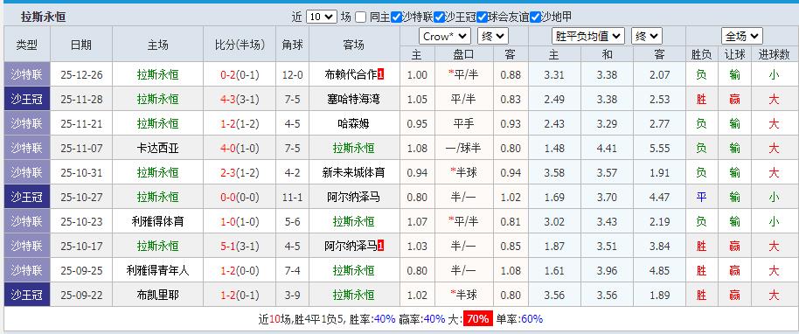The width and height of the screenshot is (799, 334).
Task: Click 阿尔纳泽马 in the 25-10-17 row
Action: click(351, 246)
